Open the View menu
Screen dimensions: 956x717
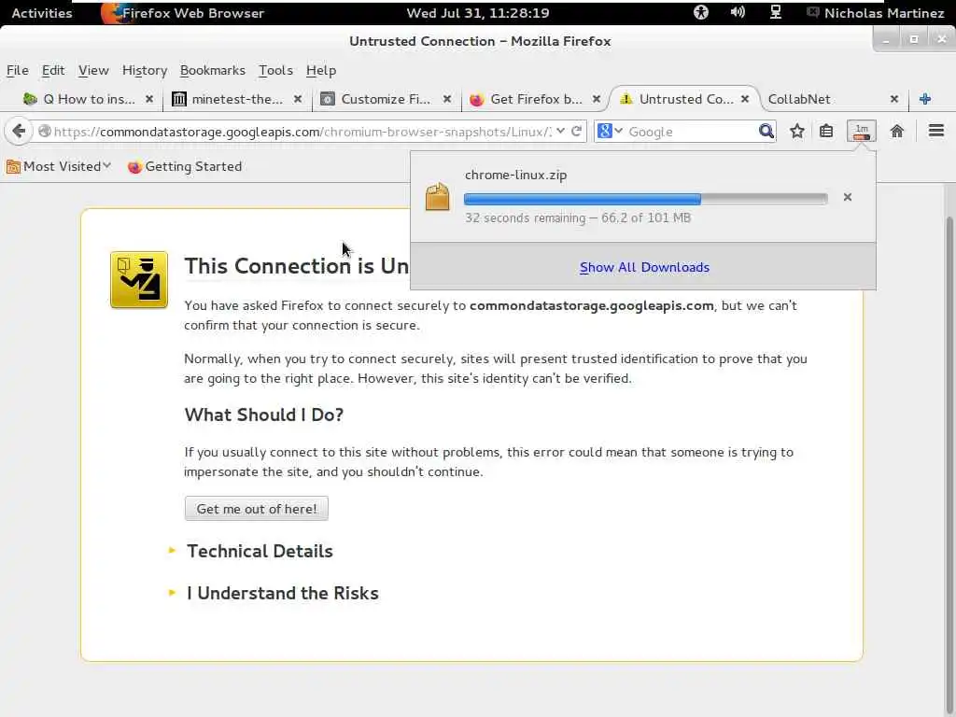[93, 70]
